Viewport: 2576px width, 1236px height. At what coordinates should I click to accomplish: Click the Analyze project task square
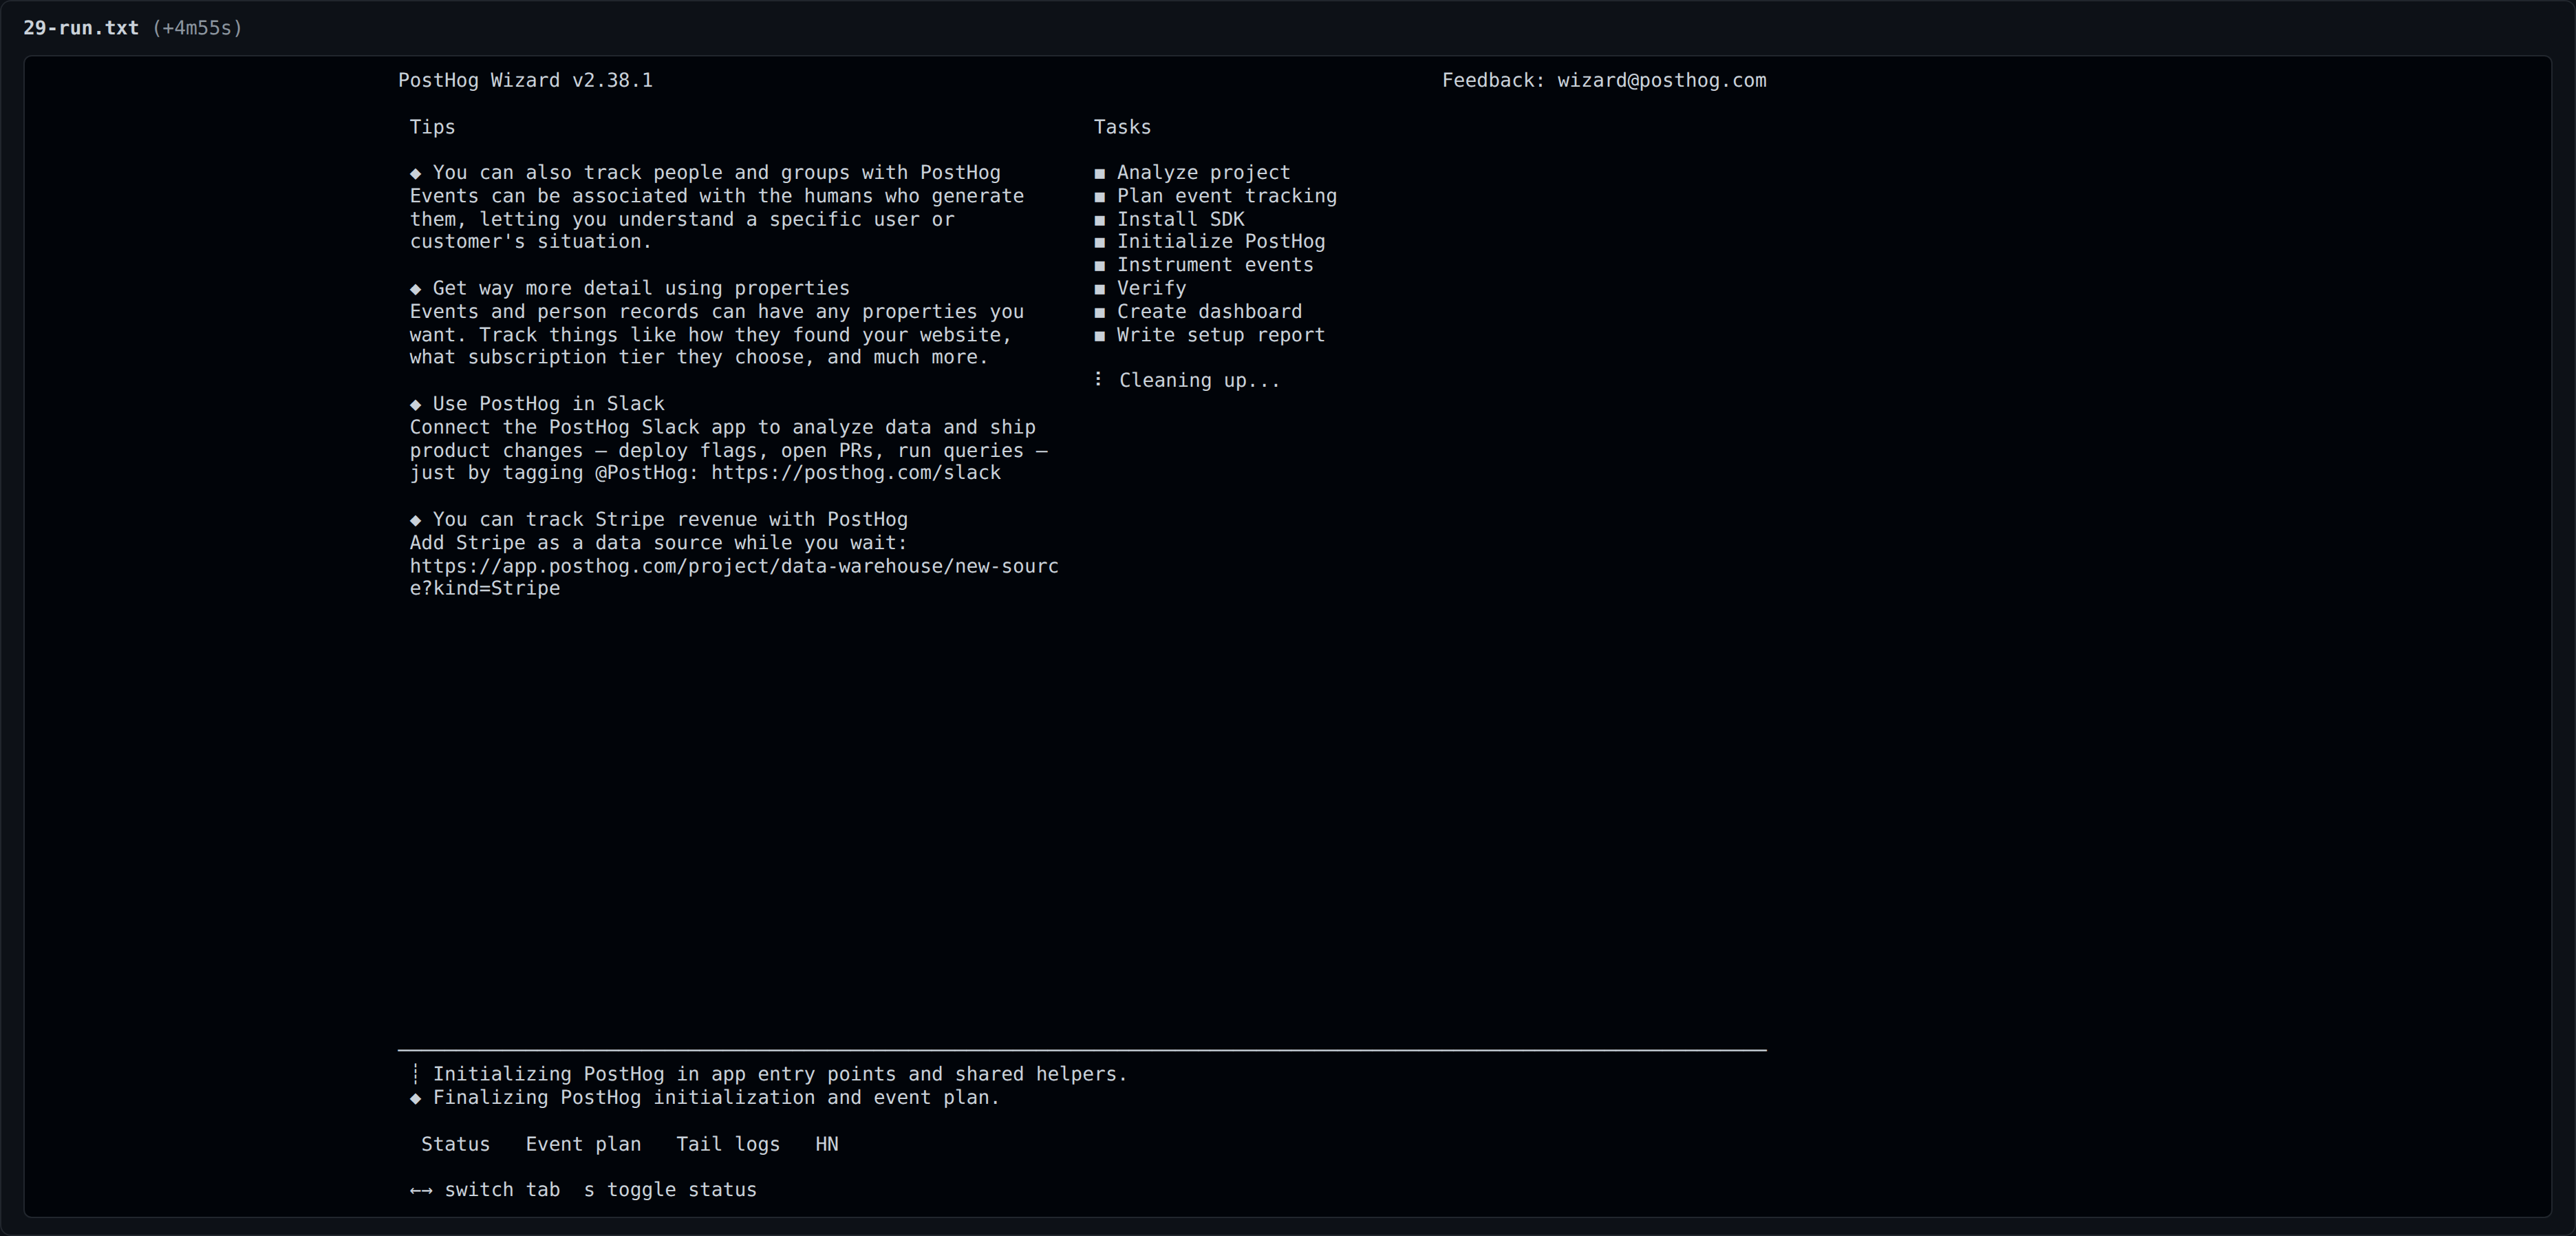click(x=1100, y=173)
